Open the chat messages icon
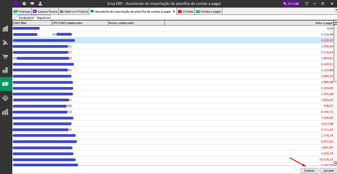 [32, 4]
